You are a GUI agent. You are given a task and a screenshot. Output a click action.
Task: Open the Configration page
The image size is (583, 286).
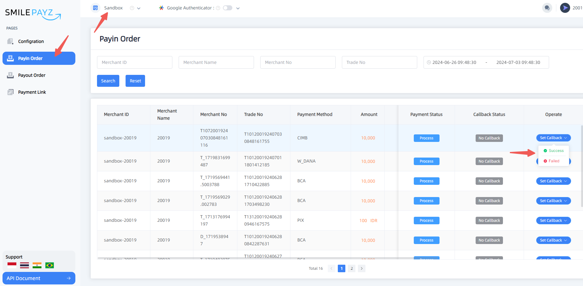click(39, 41)
